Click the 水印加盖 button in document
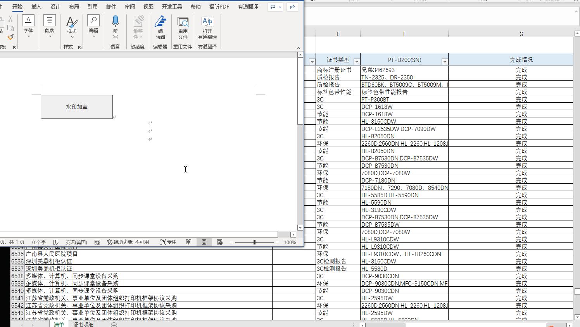580x327 pixels. pos(77,107)
